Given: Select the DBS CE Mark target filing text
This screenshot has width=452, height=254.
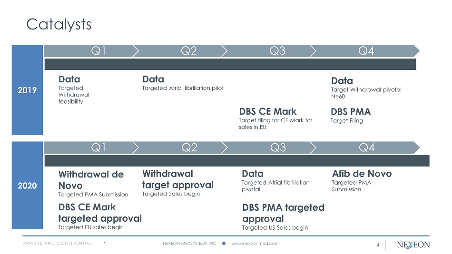Looking at the screenshot, I should point(275,124).
